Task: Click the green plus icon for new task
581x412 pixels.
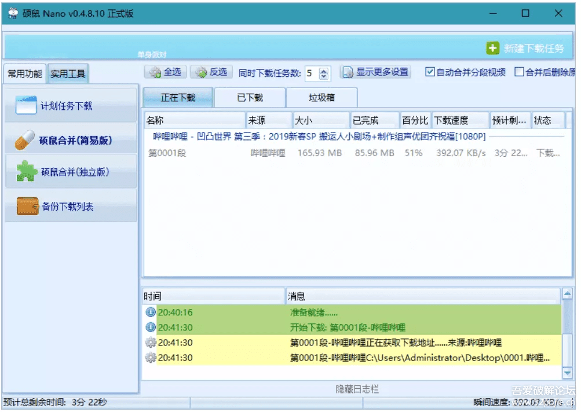Action: (492, 48)
